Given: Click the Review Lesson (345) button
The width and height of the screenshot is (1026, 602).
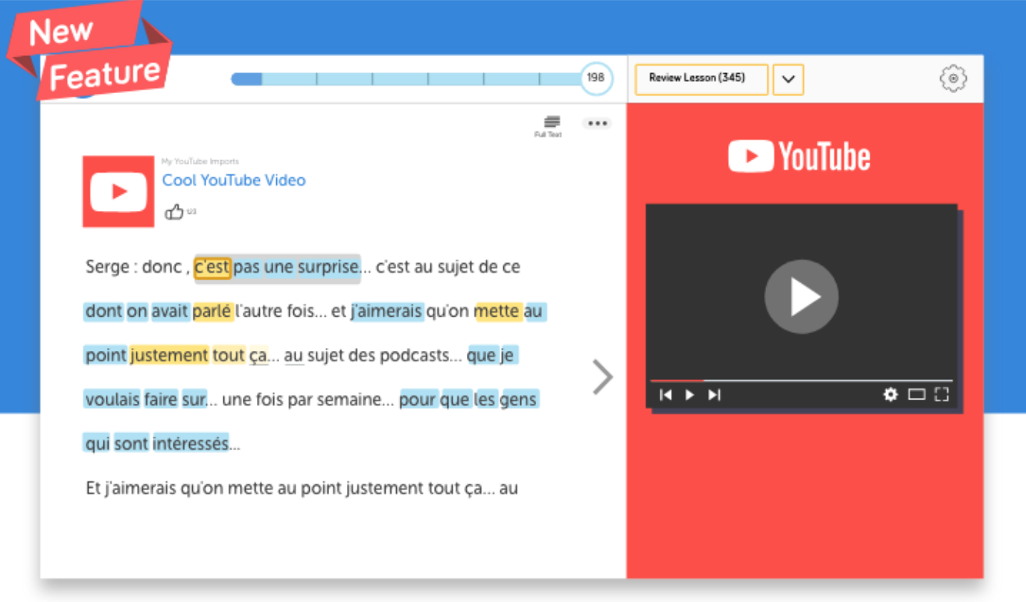Looking at the screenshot, I should click(701, 79).
